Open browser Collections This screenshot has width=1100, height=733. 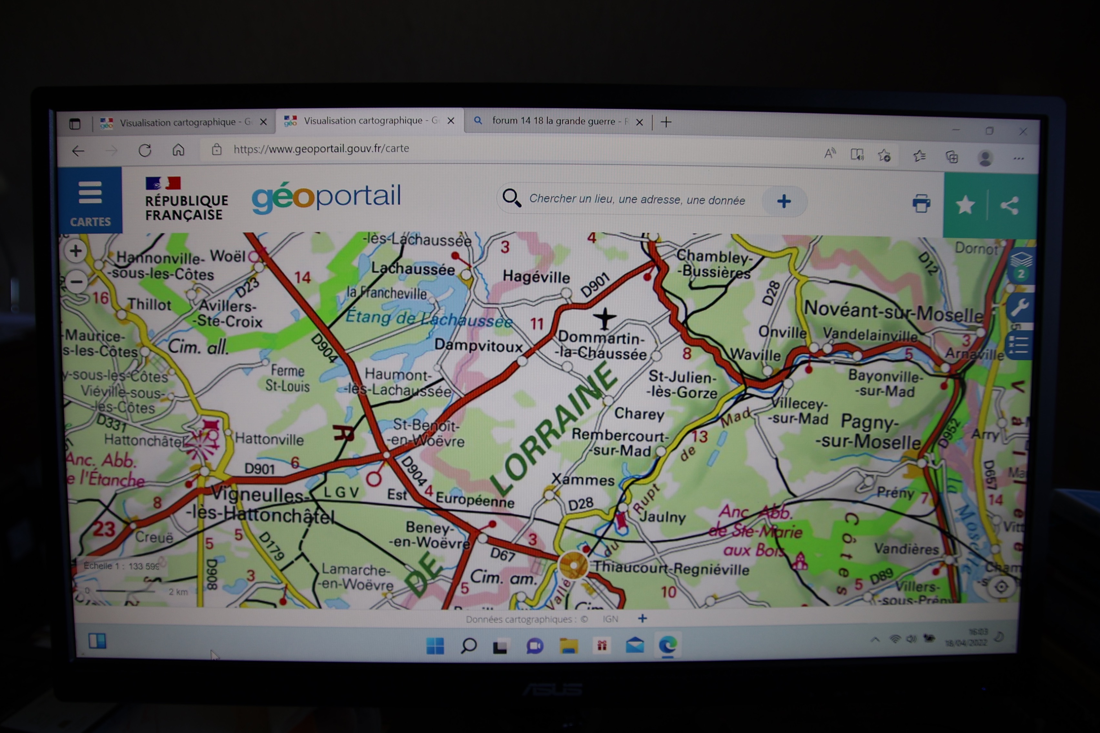click(952, 156)
